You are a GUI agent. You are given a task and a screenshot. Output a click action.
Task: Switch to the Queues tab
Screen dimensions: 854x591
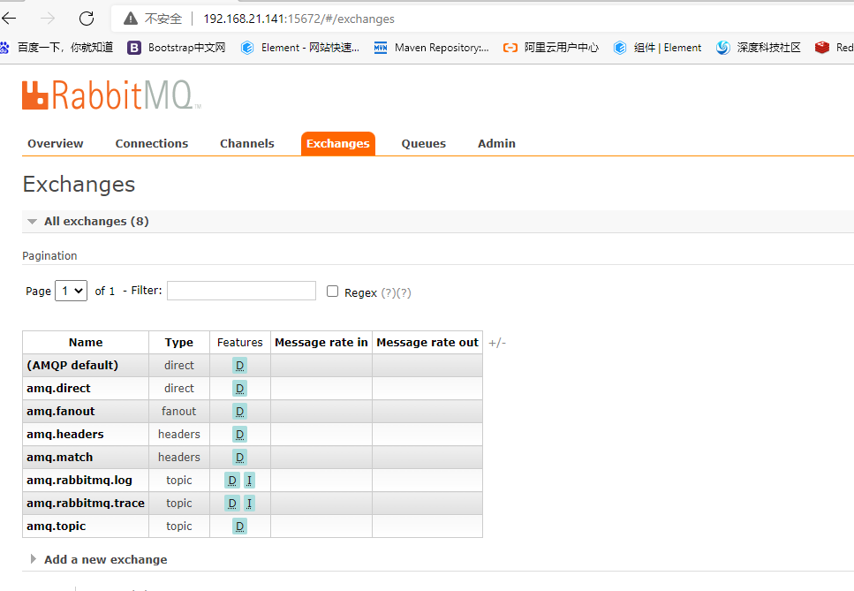coord(423,143)
